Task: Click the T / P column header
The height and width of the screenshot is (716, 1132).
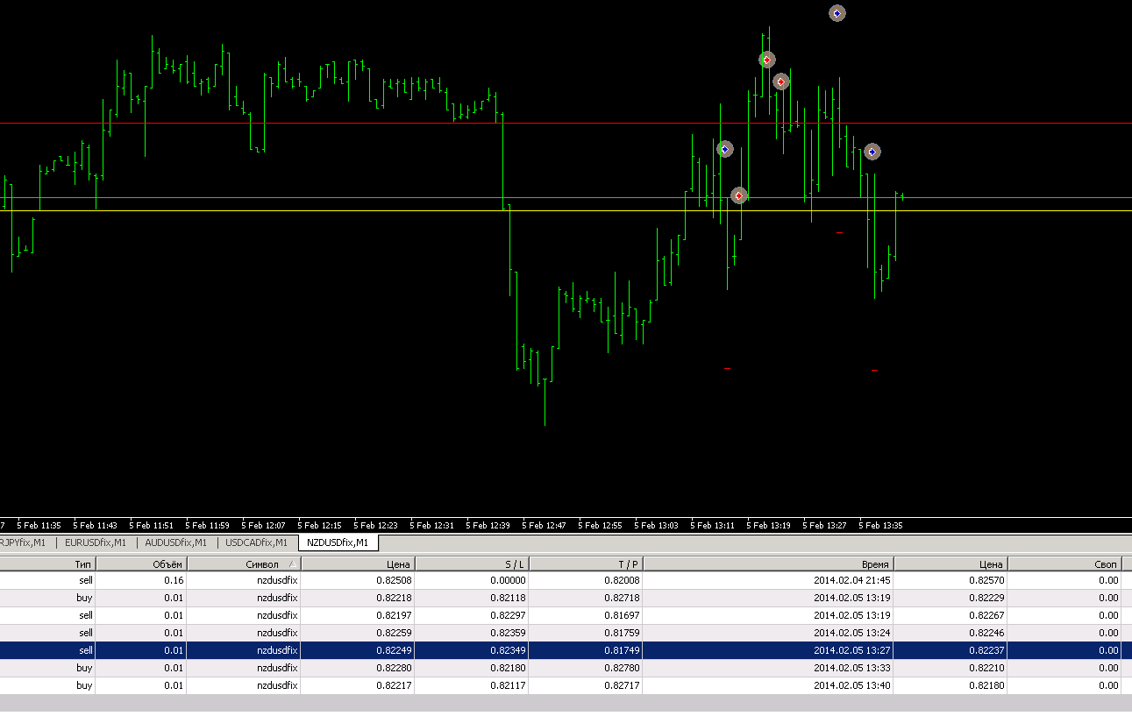Action: tap(586, 564)
